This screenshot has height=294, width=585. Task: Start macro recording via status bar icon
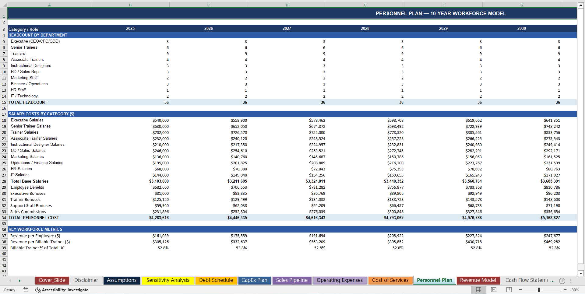tap(26, 290)
